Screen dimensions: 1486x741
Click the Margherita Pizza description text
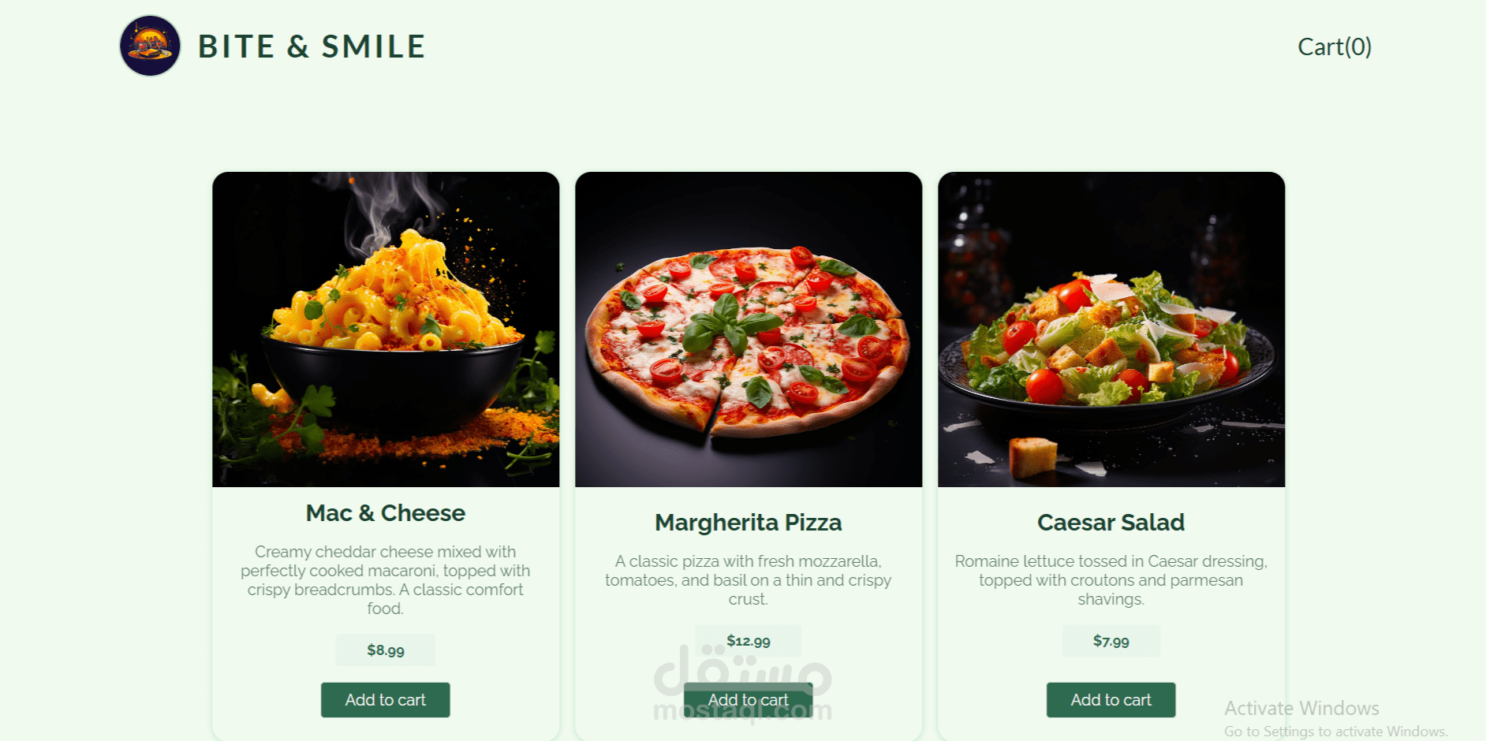[x=749, y=580]
